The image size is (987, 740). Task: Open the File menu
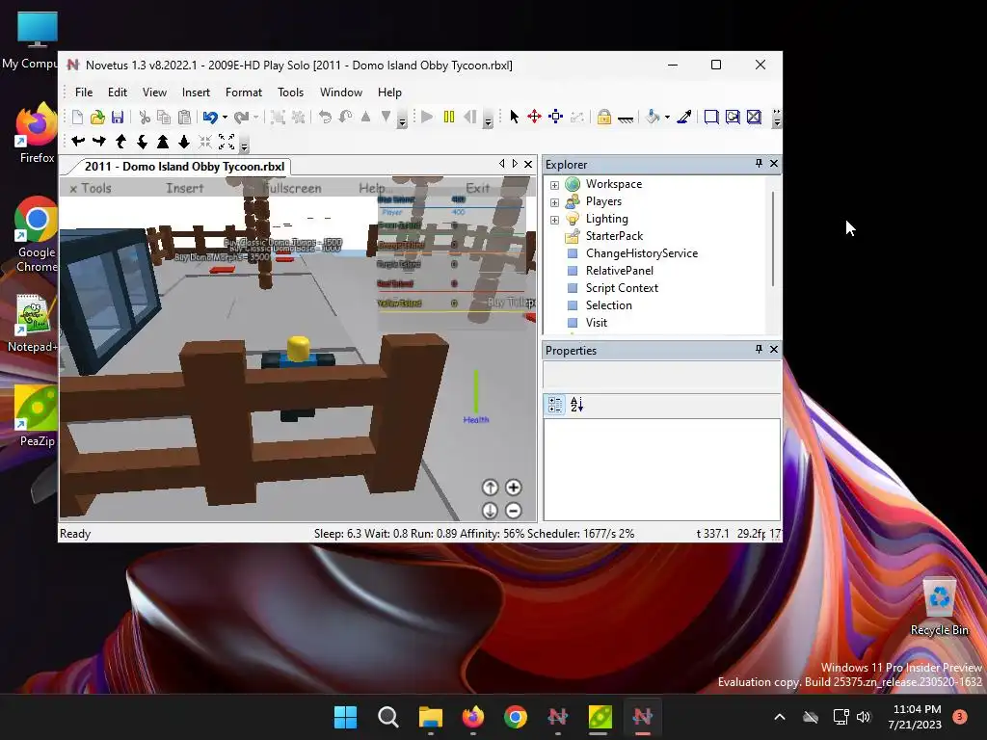point(84,92)
